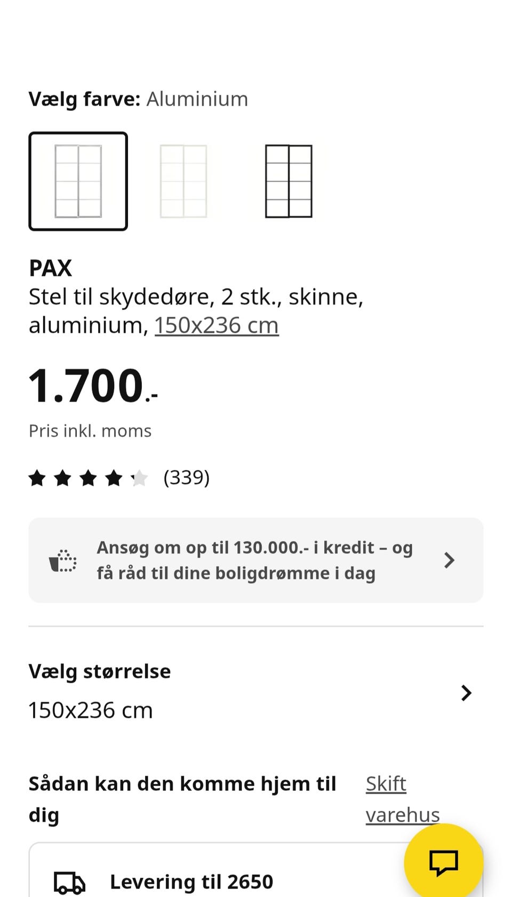The width and height of the screenshot is (512, 897).
Task: Select the white frame color
Action: [x=183, y=181]
